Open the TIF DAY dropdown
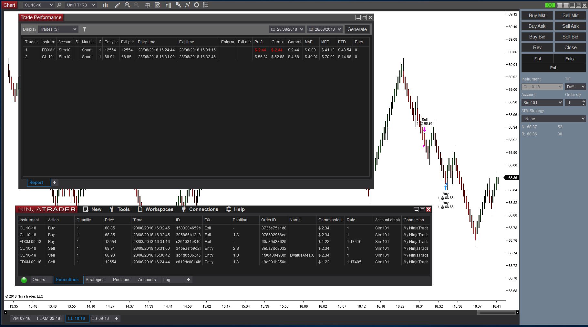 [x=575, y=87]
